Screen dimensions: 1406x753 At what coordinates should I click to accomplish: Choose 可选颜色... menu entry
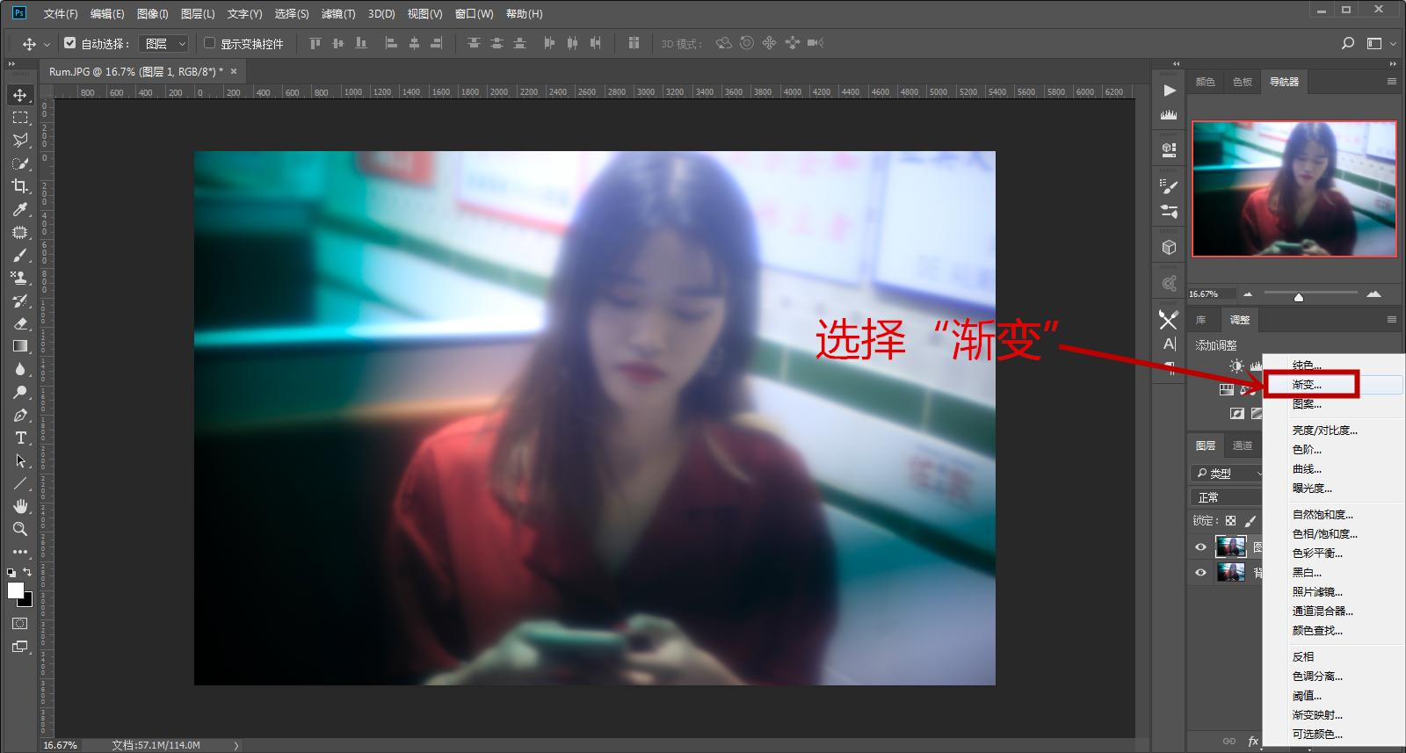pyautogui.click(x=1334, y=735)
